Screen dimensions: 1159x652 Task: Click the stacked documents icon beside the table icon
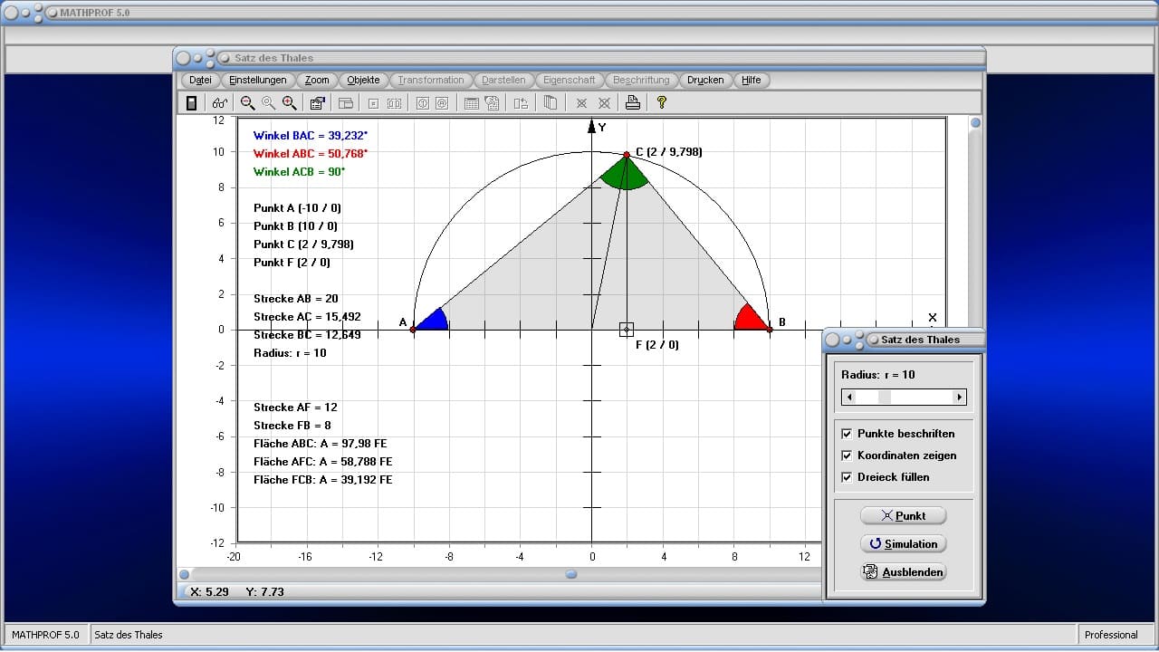click(492, 103)
